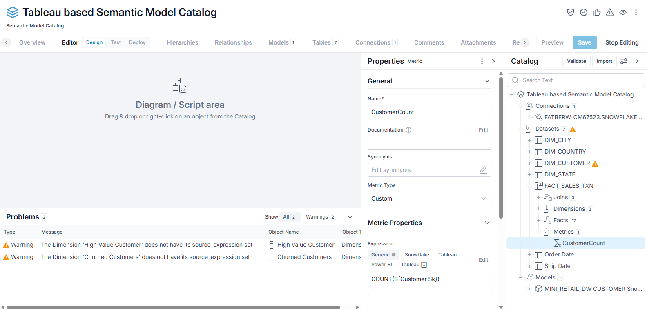The width and height of the screenshot is (647, 310).
Task: Open the Tables tab
Action: coord(325,42)
